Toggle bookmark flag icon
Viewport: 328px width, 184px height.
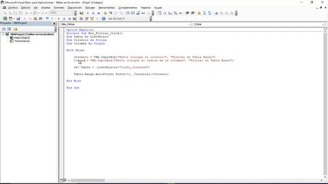(x=216, y=13)
